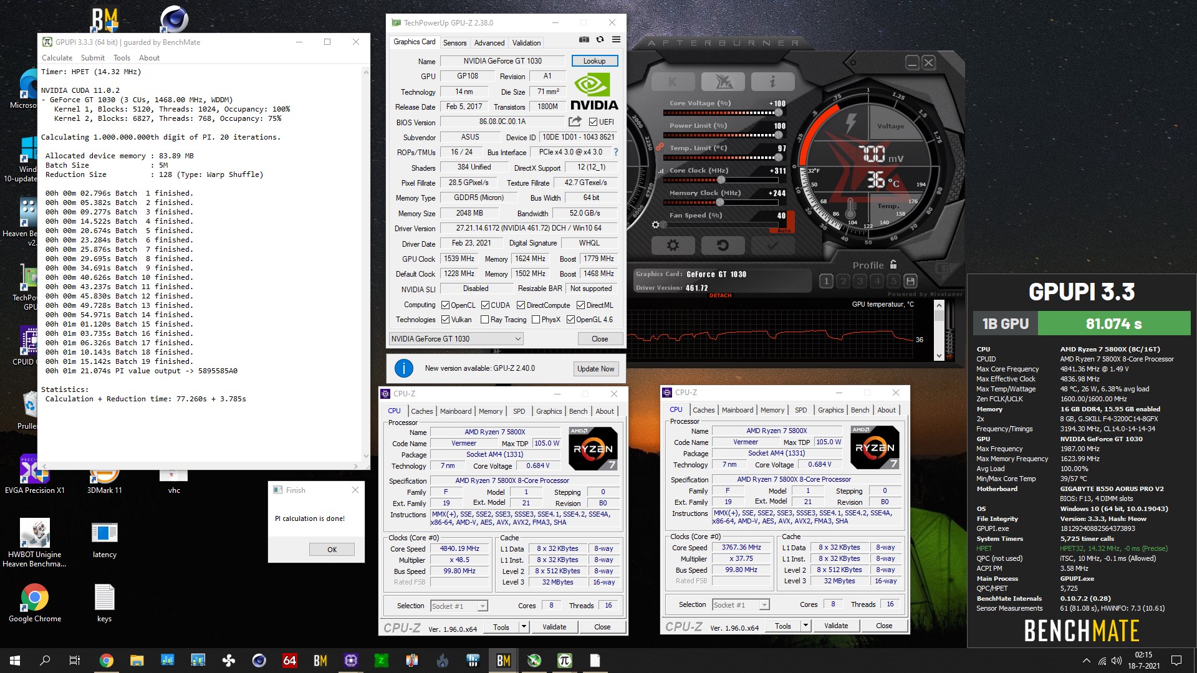Open EVGA Precision X1 desktop icon

(34, 475)
